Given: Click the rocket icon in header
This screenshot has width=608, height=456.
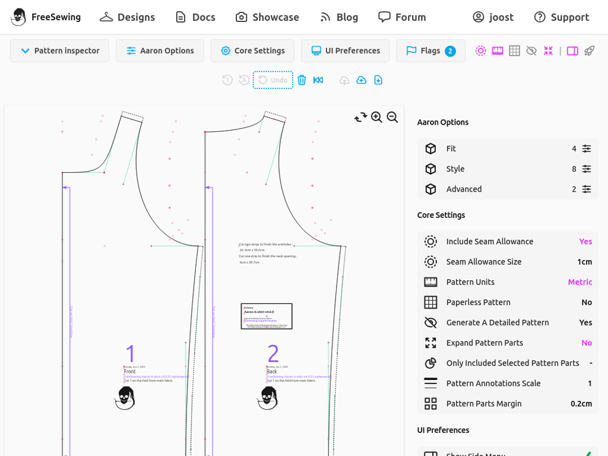Looking at the screenshot, I should coord(590,51).
